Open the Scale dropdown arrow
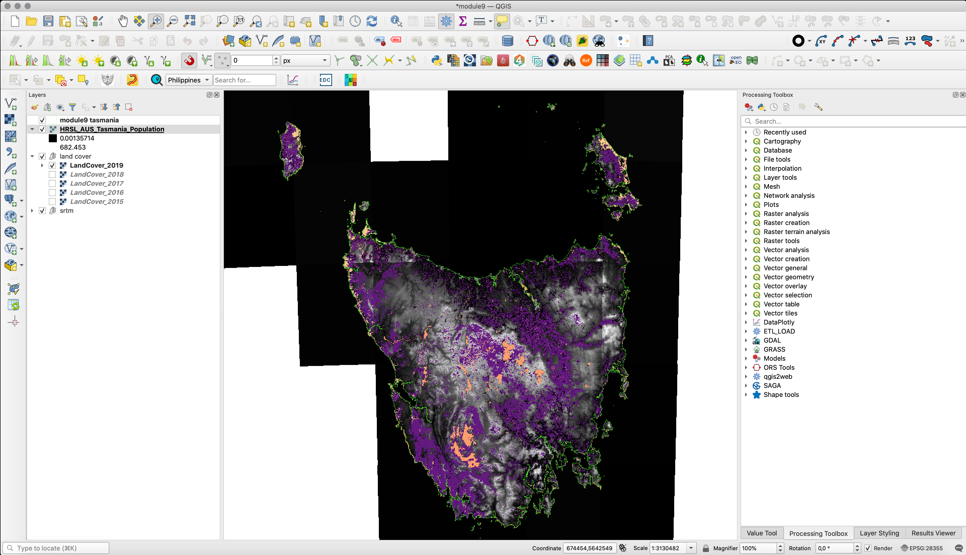The height and width of the screenshot is (555, 966). [x=691, y=548]
